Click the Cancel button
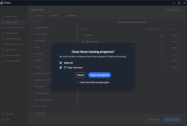Image resolution: width=187 pixels, height=126 pixels. click(80, 75)
